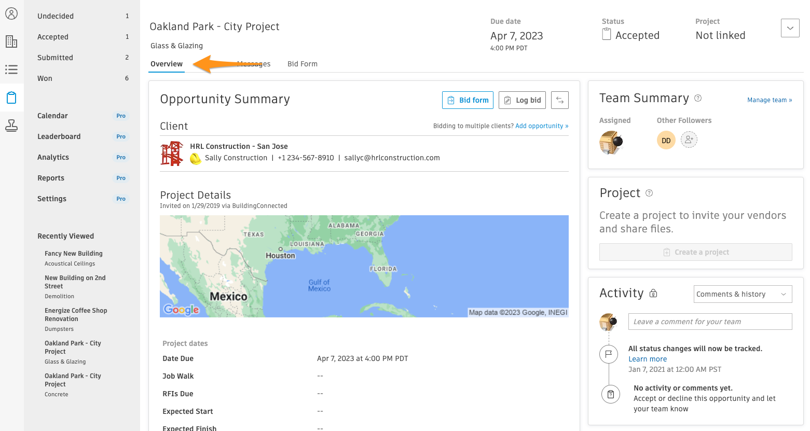Click the Log bid button

tap(521, 100)
